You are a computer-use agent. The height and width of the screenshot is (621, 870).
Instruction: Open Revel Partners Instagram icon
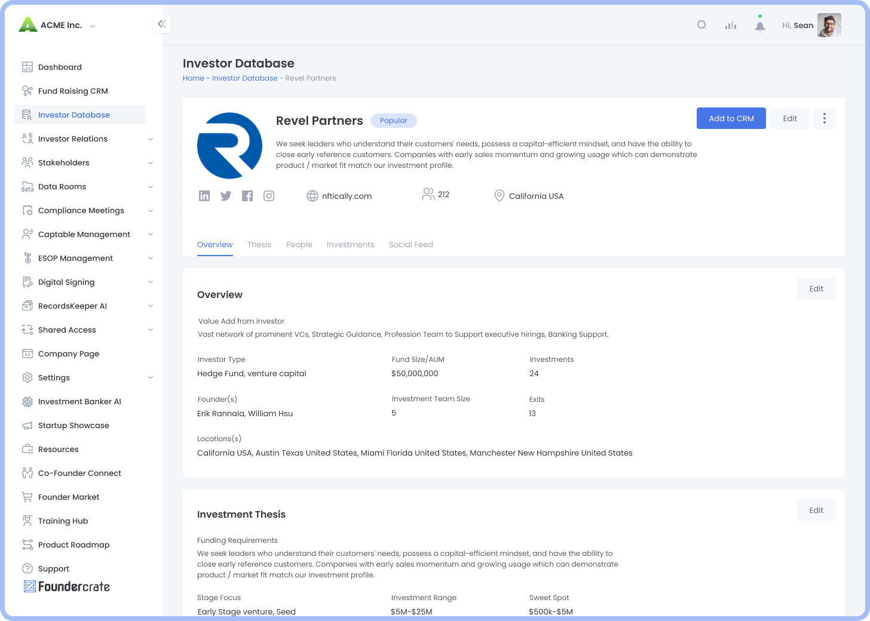tap(269, 196)
